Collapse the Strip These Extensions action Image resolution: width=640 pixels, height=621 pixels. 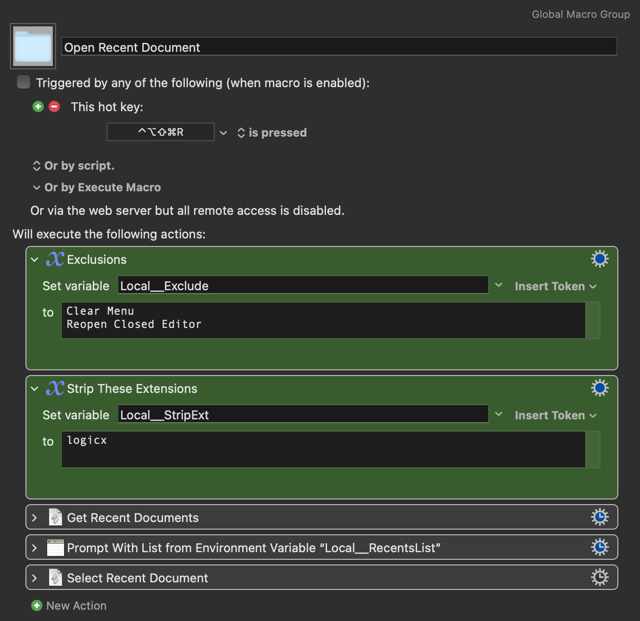34,389
